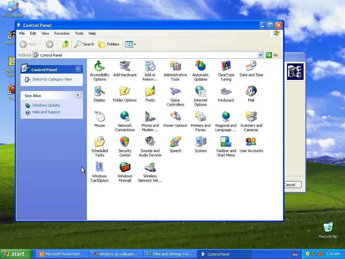
Task: Click the taskbar clock showing 5:34 AM
Action: pos(333,254)
